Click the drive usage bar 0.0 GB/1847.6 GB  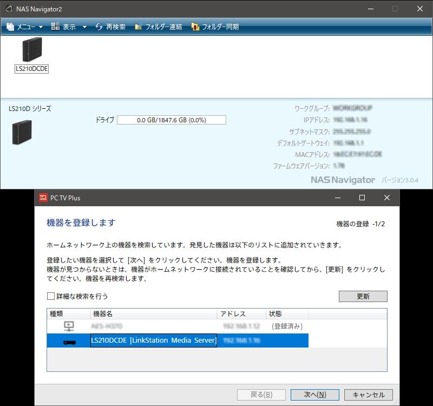[x=172, y=120]
